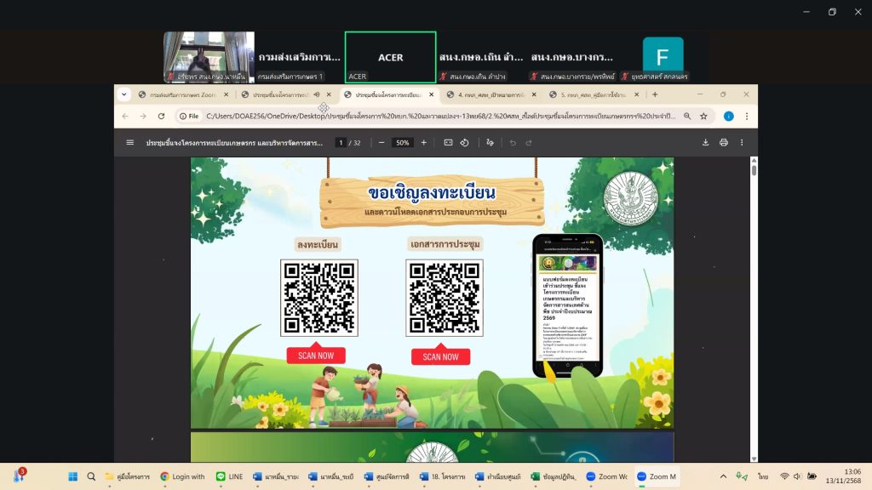Image resolution: width=872 pixels, height=490 pixels.
Task: Toggle the PDF sidebar menu
Action: tap(130, 142)
